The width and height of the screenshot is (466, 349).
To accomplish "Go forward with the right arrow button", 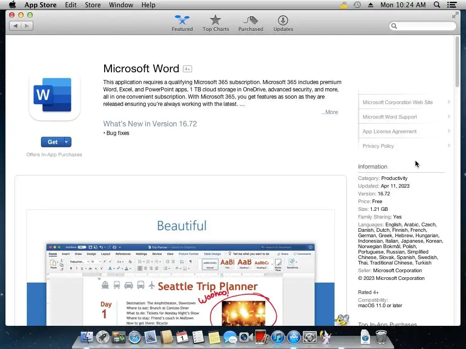I will point(27,26).
